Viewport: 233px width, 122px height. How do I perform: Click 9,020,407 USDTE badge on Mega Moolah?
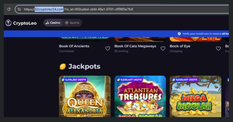click(x=185, y=80)
